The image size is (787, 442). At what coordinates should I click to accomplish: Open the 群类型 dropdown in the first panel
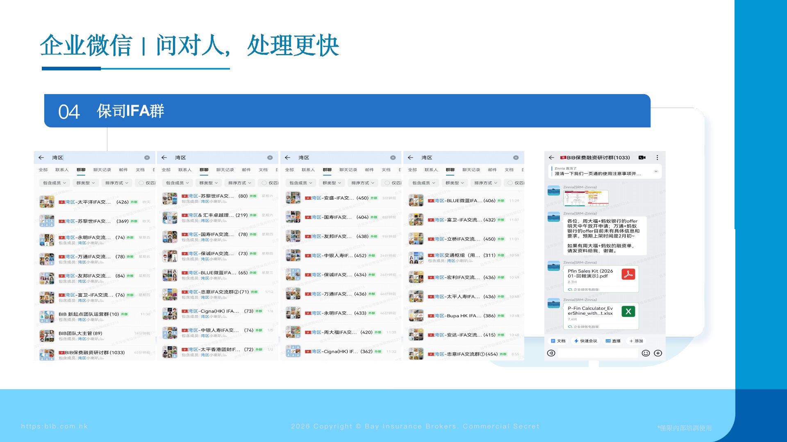point(86,183)
